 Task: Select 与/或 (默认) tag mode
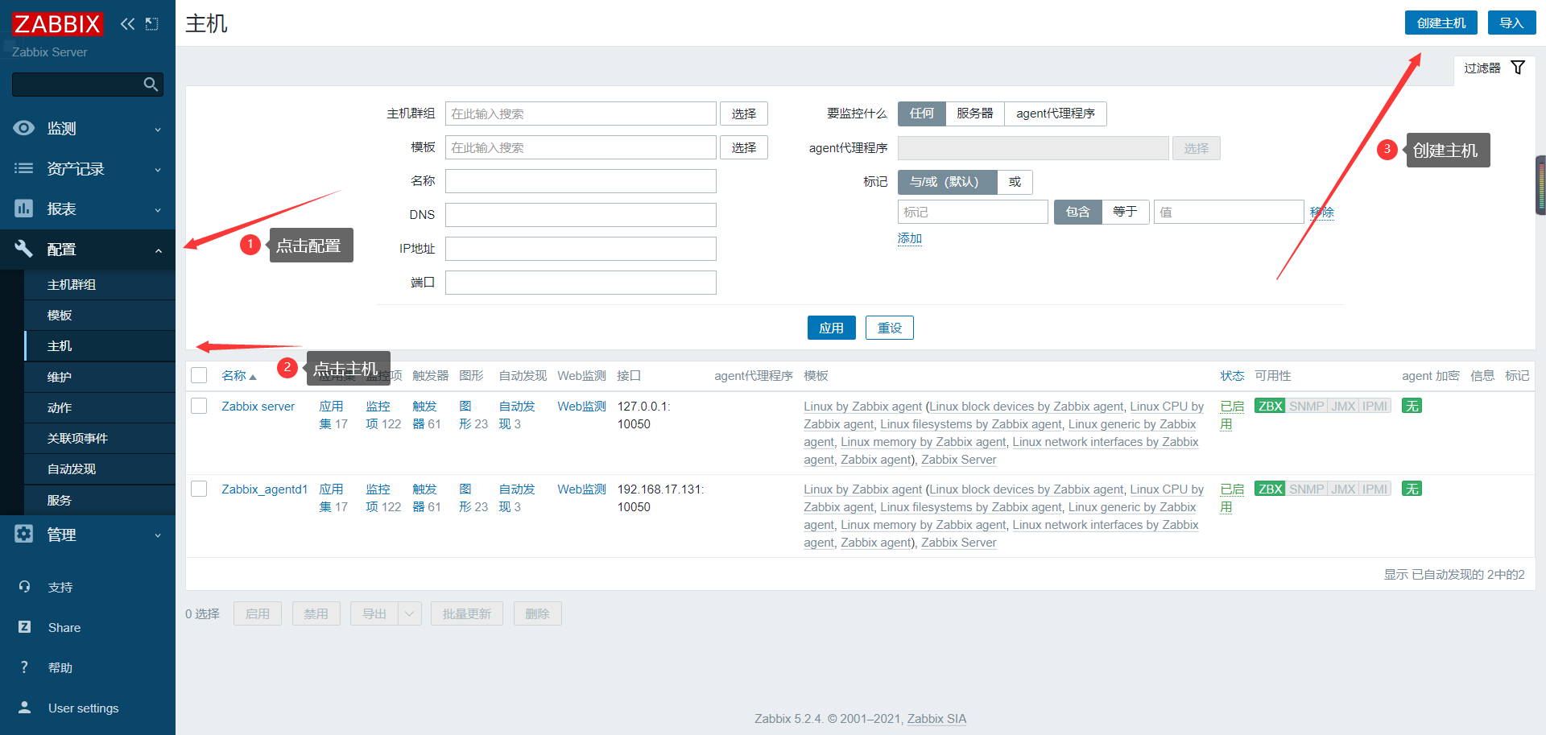coord(947,182)
